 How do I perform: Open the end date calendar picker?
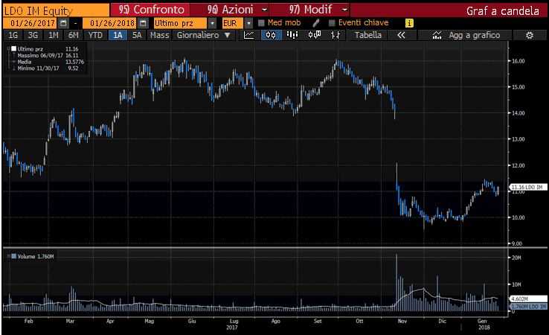143,23
